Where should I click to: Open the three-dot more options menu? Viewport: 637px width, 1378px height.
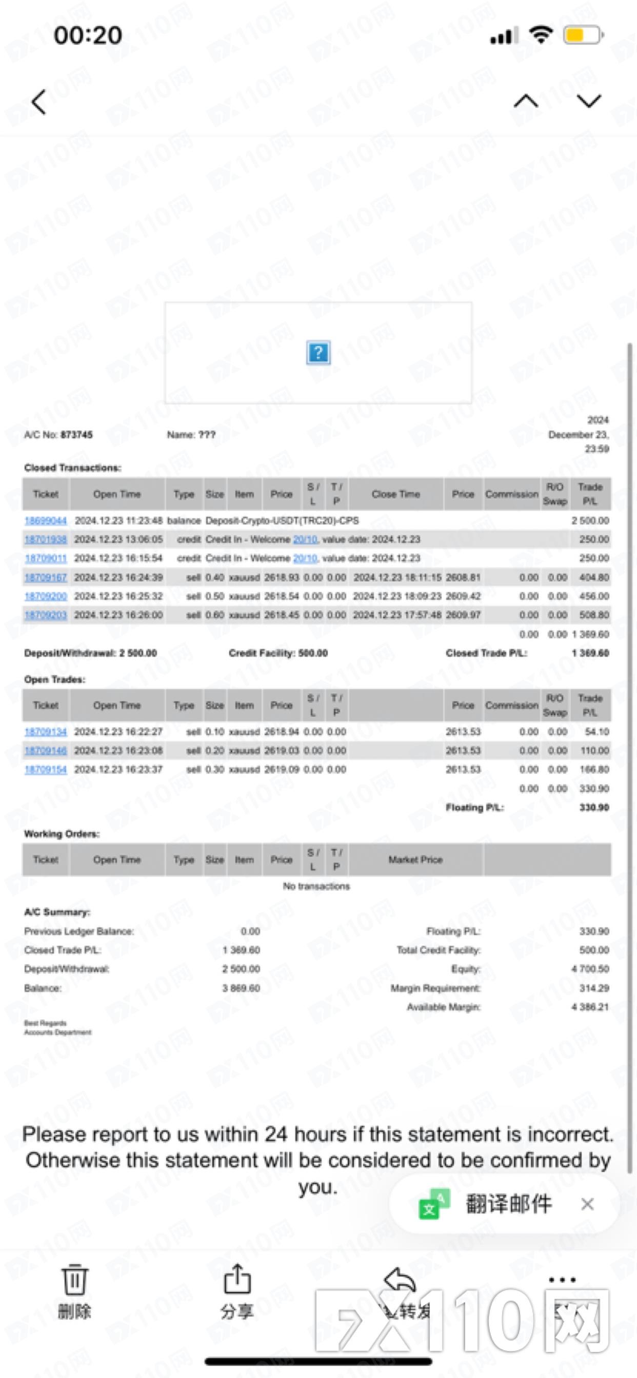562,1280
